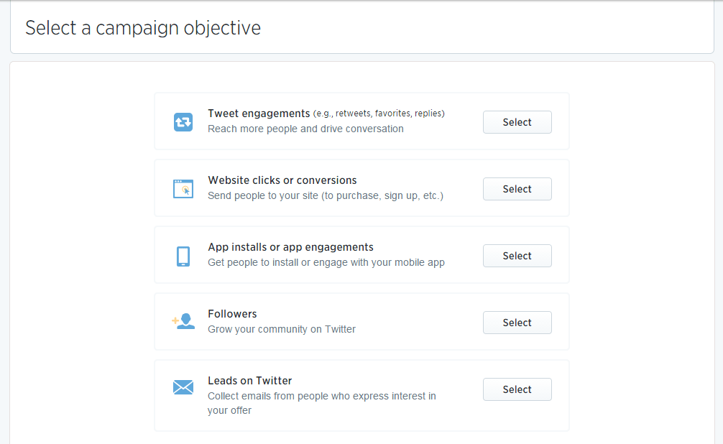Click the 'Leads on Twitter' title

coord(250,381)
